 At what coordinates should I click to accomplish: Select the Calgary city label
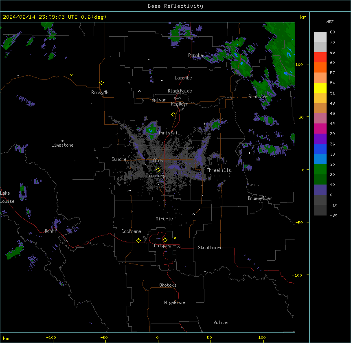[162, 246]
